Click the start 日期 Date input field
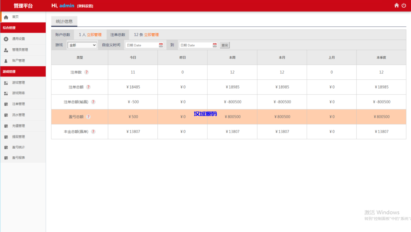 click(142, 45)
